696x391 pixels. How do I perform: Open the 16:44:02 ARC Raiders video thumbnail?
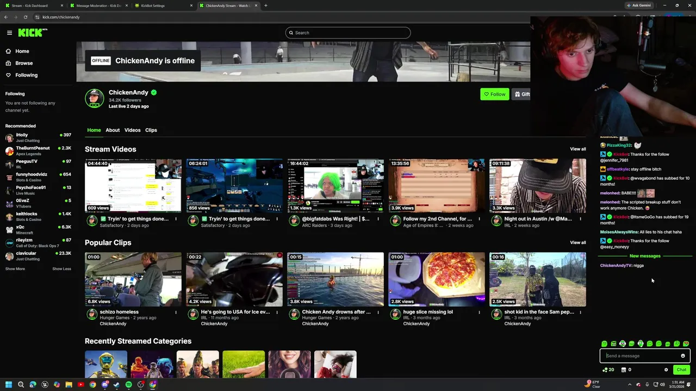(x=335, y=186)
